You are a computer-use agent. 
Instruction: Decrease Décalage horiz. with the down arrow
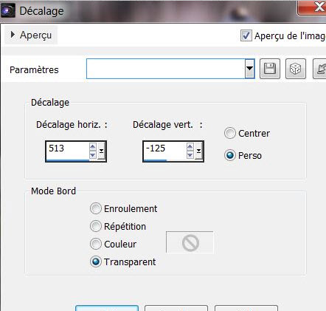pos(92,155)
